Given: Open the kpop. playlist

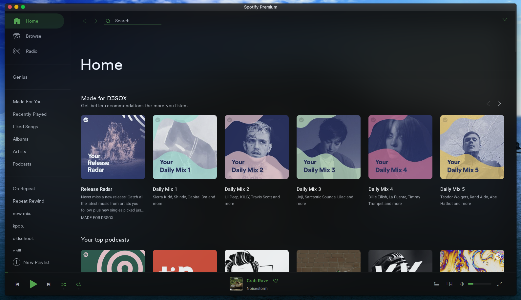Looking at the screenshot, I should pyautogui.click(x=18, y=226).
